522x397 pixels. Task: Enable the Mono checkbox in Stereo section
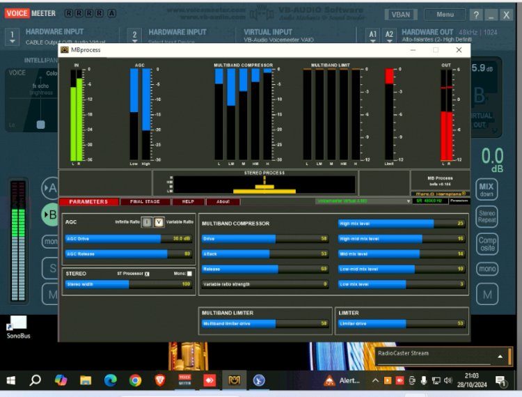point(189,274)
